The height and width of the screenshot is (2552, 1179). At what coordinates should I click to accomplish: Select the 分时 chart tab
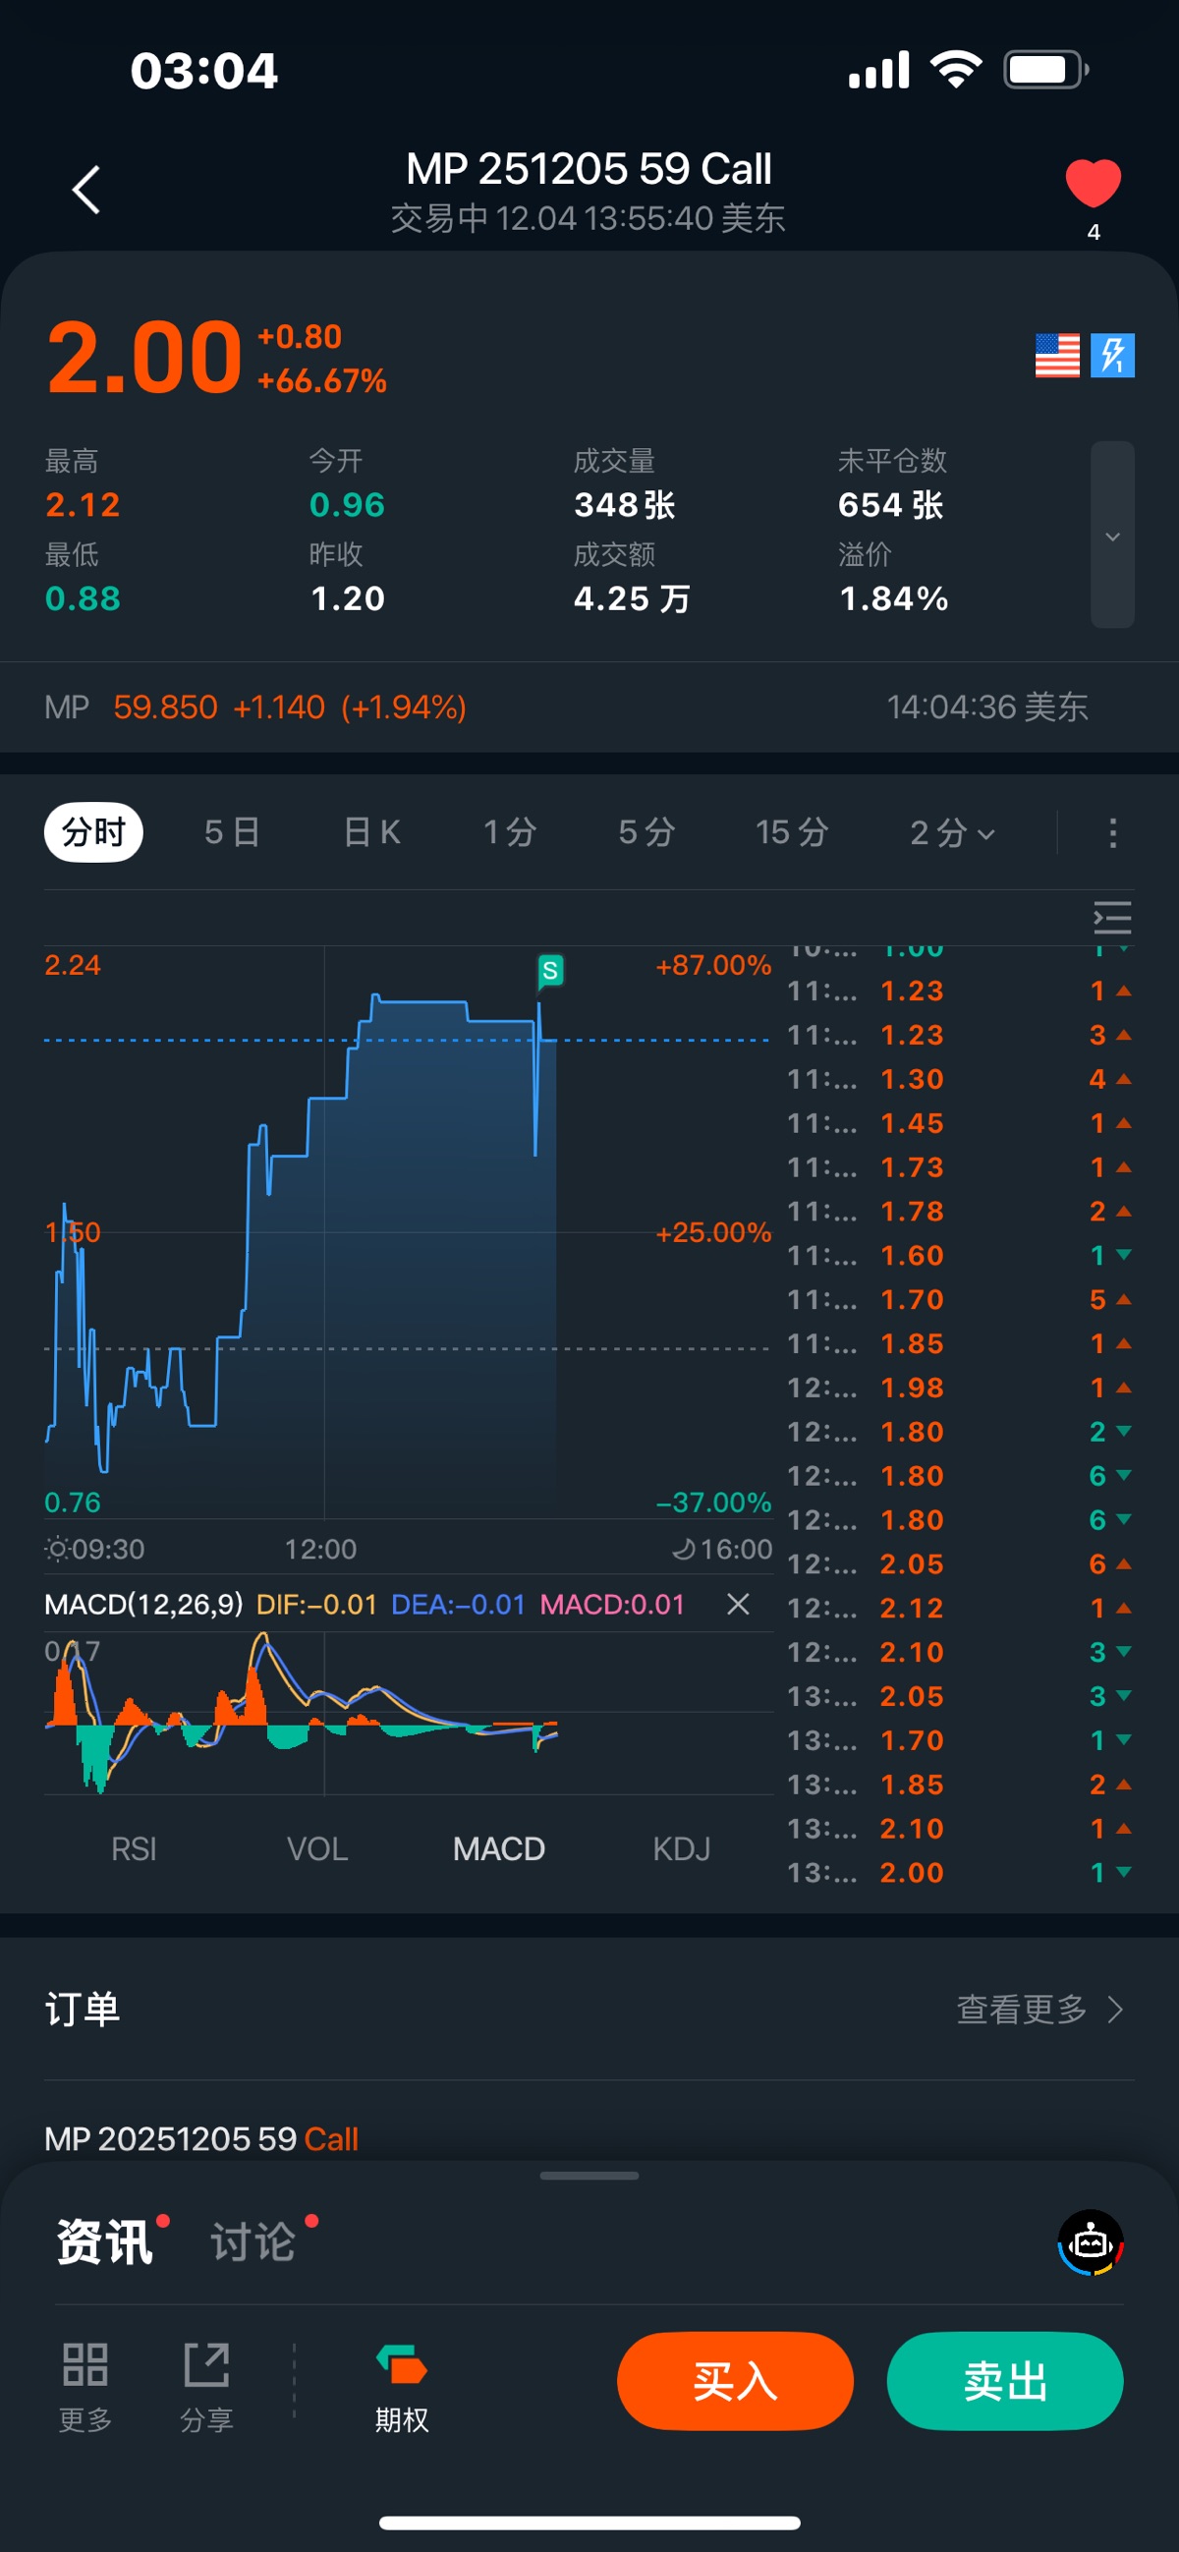pos(93,832)
